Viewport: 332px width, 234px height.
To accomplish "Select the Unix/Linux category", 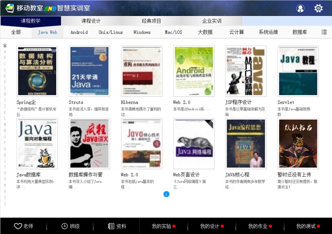I will (x=111, y=32).
